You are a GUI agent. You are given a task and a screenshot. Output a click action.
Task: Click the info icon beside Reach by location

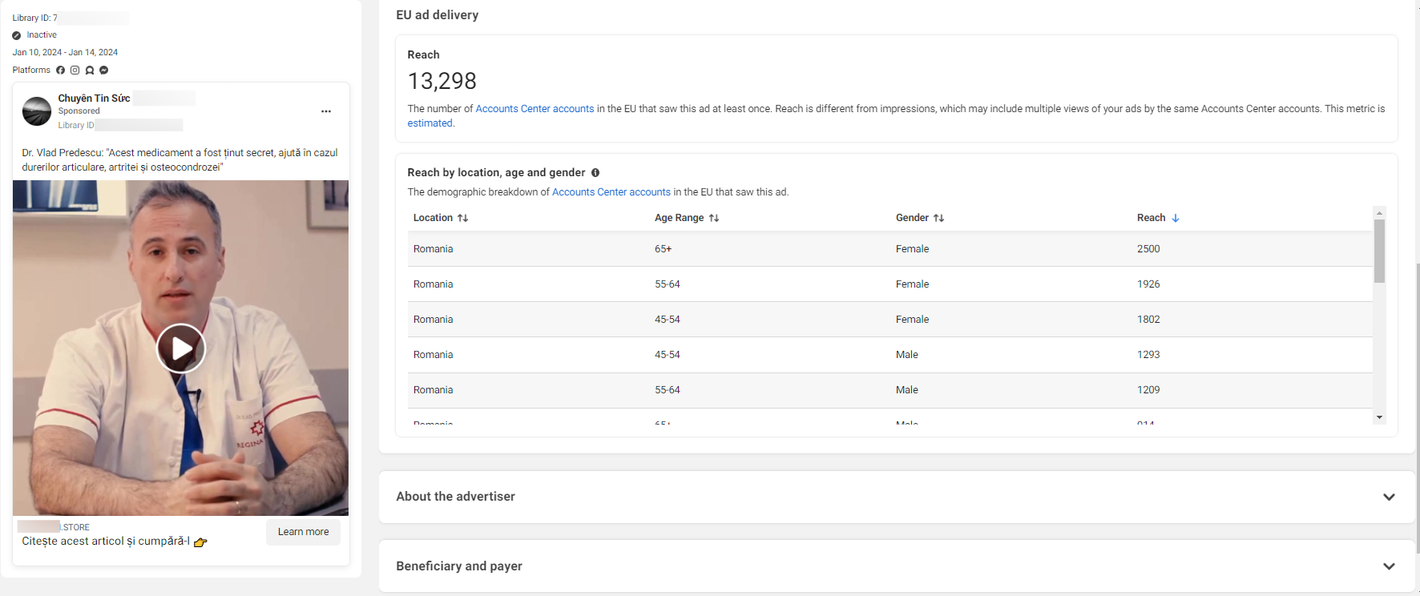pyautogui.click(x=595, y=173)
